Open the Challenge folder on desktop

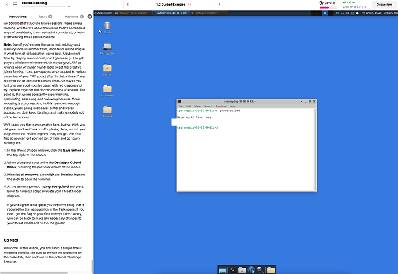107,89
